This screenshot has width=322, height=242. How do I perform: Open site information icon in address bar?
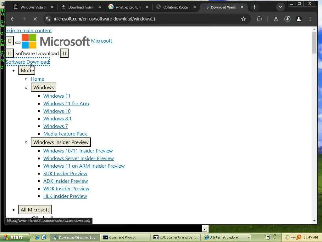48,19
